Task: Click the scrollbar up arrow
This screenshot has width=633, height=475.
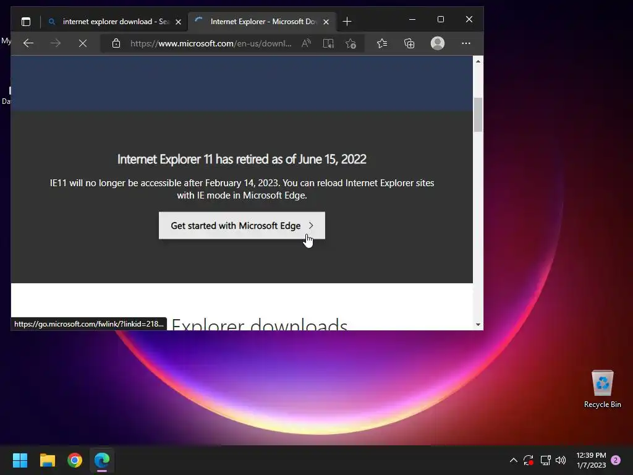Action: click(478, 61)
